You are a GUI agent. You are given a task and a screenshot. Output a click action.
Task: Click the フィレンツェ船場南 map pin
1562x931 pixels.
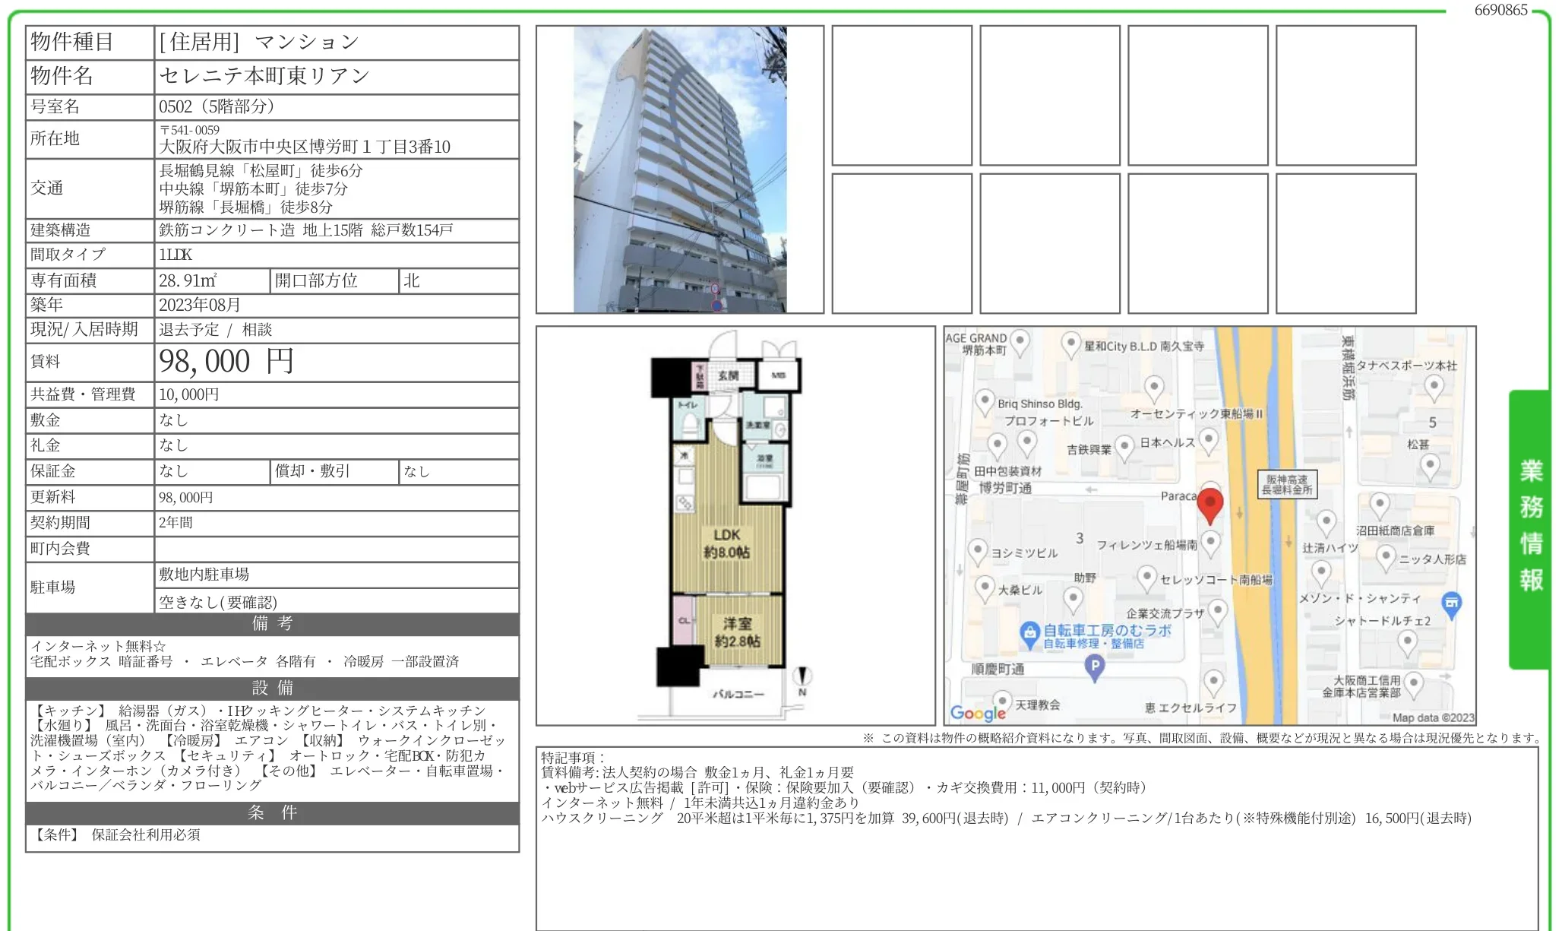[1211, 542]
